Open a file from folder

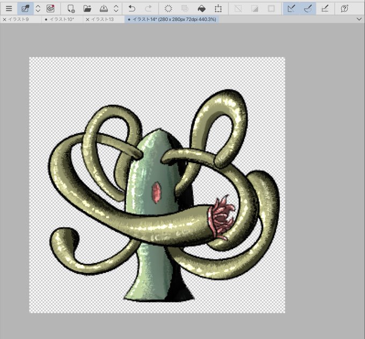pos(87,9)
